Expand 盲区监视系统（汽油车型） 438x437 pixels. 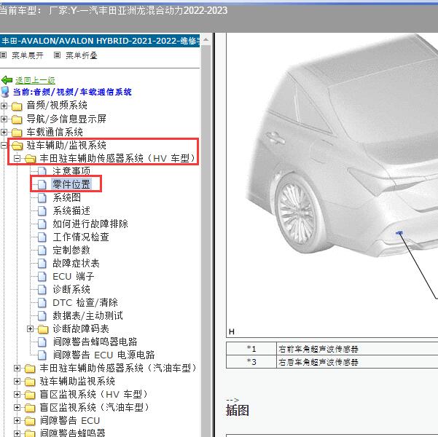tap(17, 408)
